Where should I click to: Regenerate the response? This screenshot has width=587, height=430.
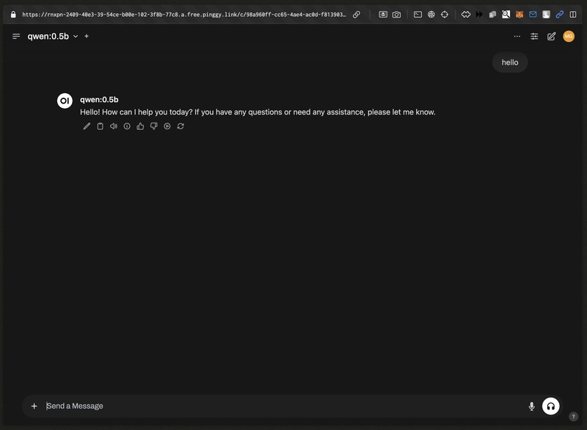[181, 126]
